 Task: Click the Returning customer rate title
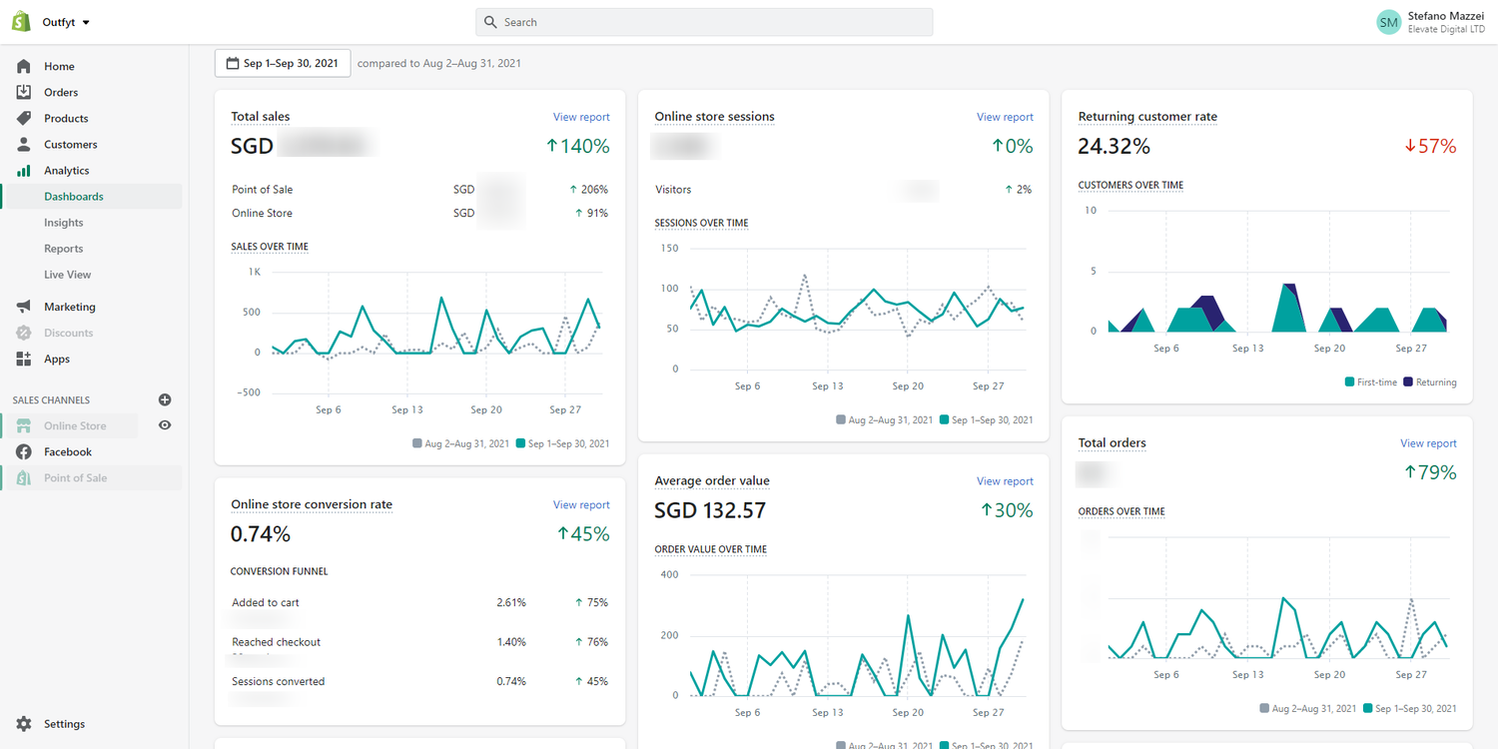(x=1147, y=117)
